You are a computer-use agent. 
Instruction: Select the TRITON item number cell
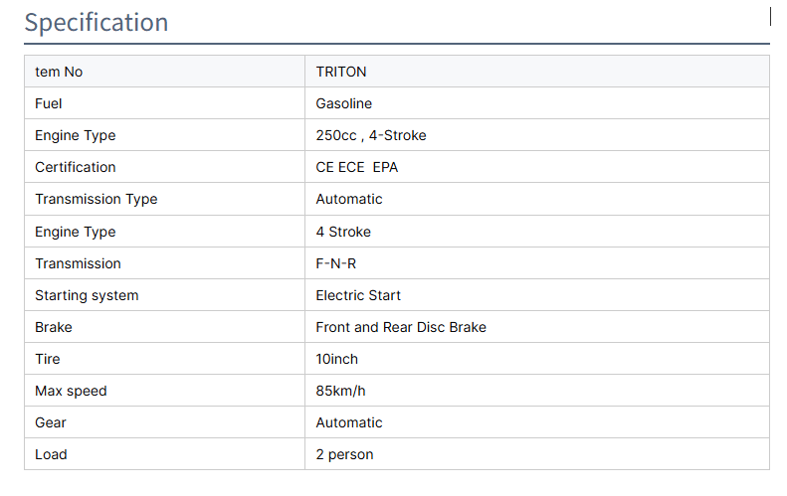coord(341,72)
